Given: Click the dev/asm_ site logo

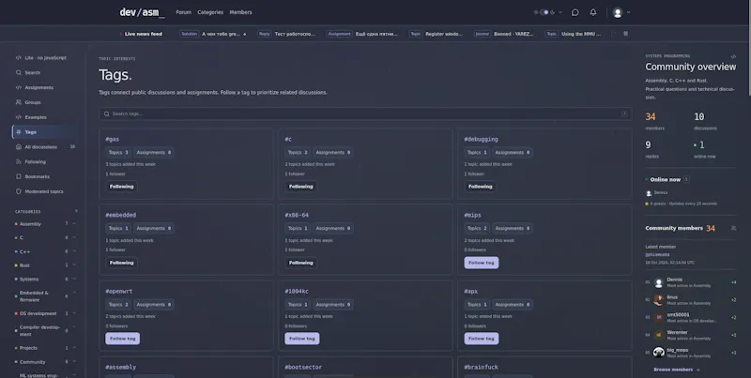Looking at the screenshot, I should (x=142, y=12).
